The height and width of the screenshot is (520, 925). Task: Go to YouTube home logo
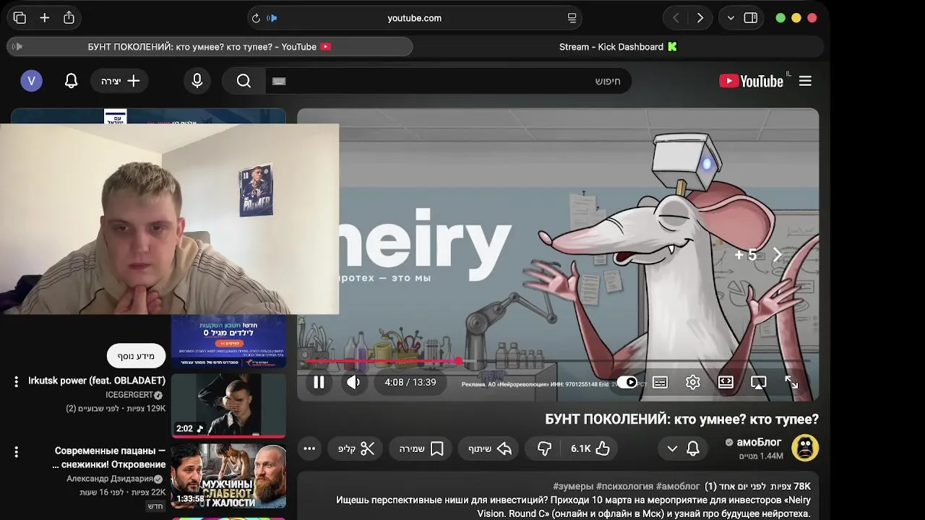pyautogui.click(x=752, y=81)
